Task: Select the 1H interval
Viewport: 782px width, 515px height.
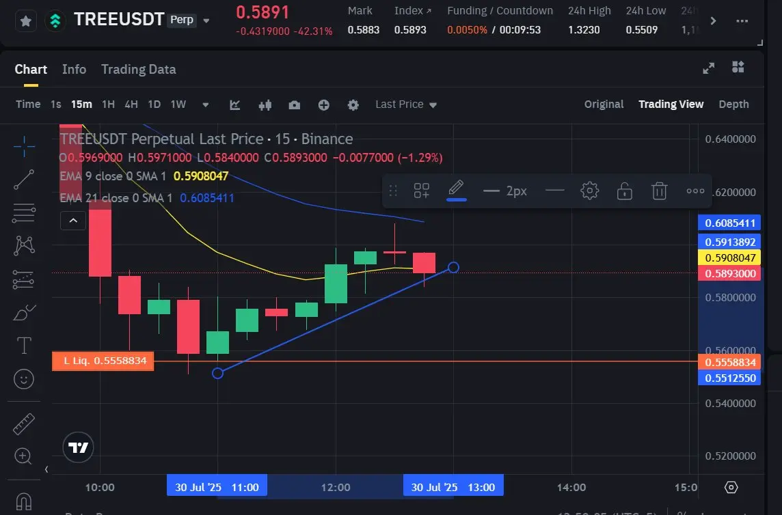Action: tap(108, 105)
